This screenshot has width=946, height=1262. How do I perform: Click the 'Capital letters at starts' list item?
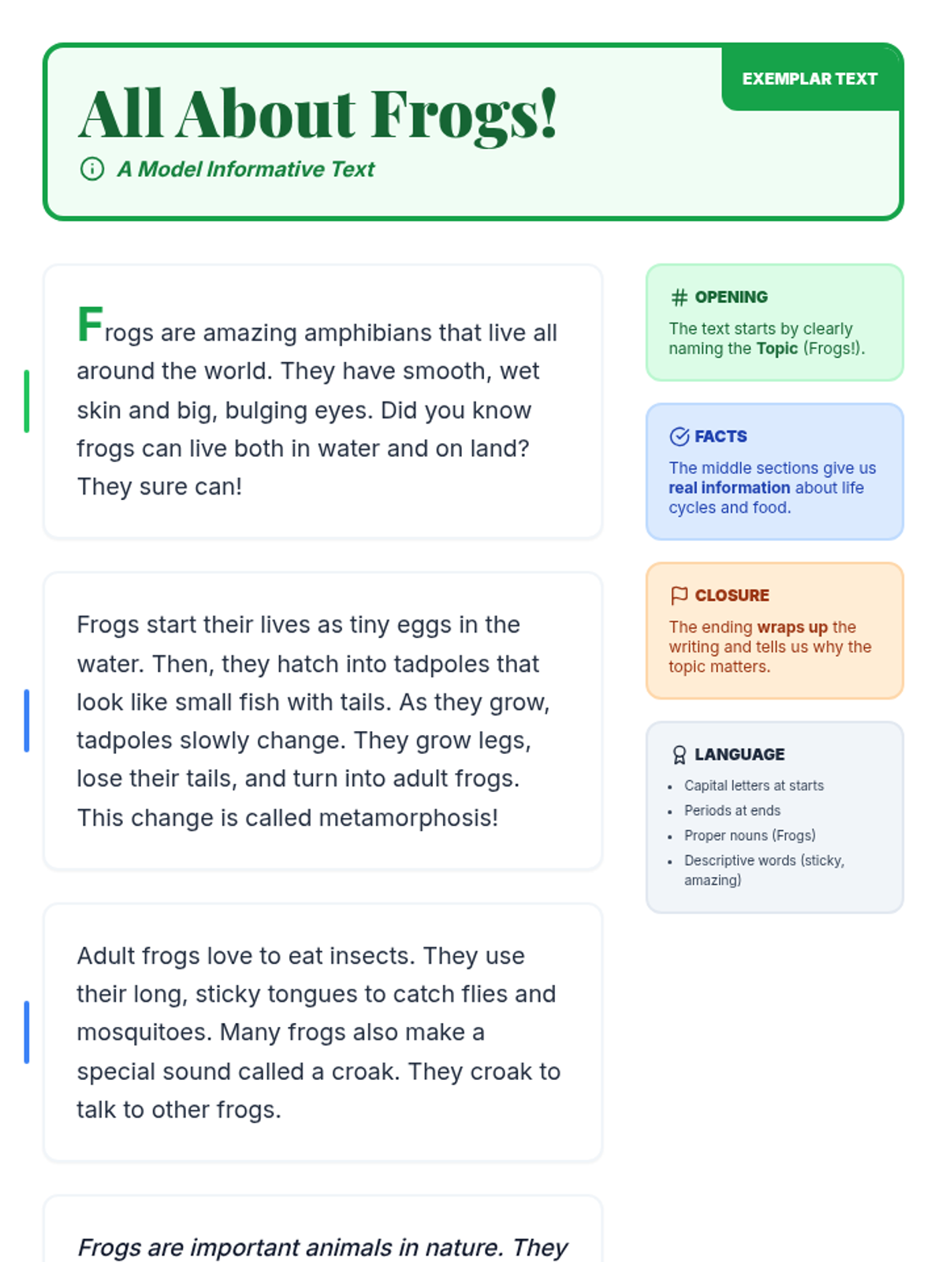pyautogui.click(x=754, y=786)
